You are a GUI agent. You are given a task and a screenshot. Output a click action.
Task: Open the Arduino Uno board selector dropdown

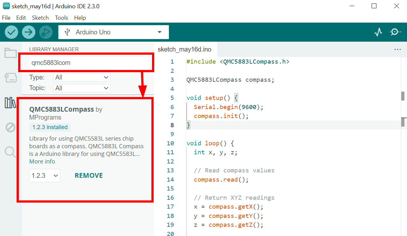[113, 32]
